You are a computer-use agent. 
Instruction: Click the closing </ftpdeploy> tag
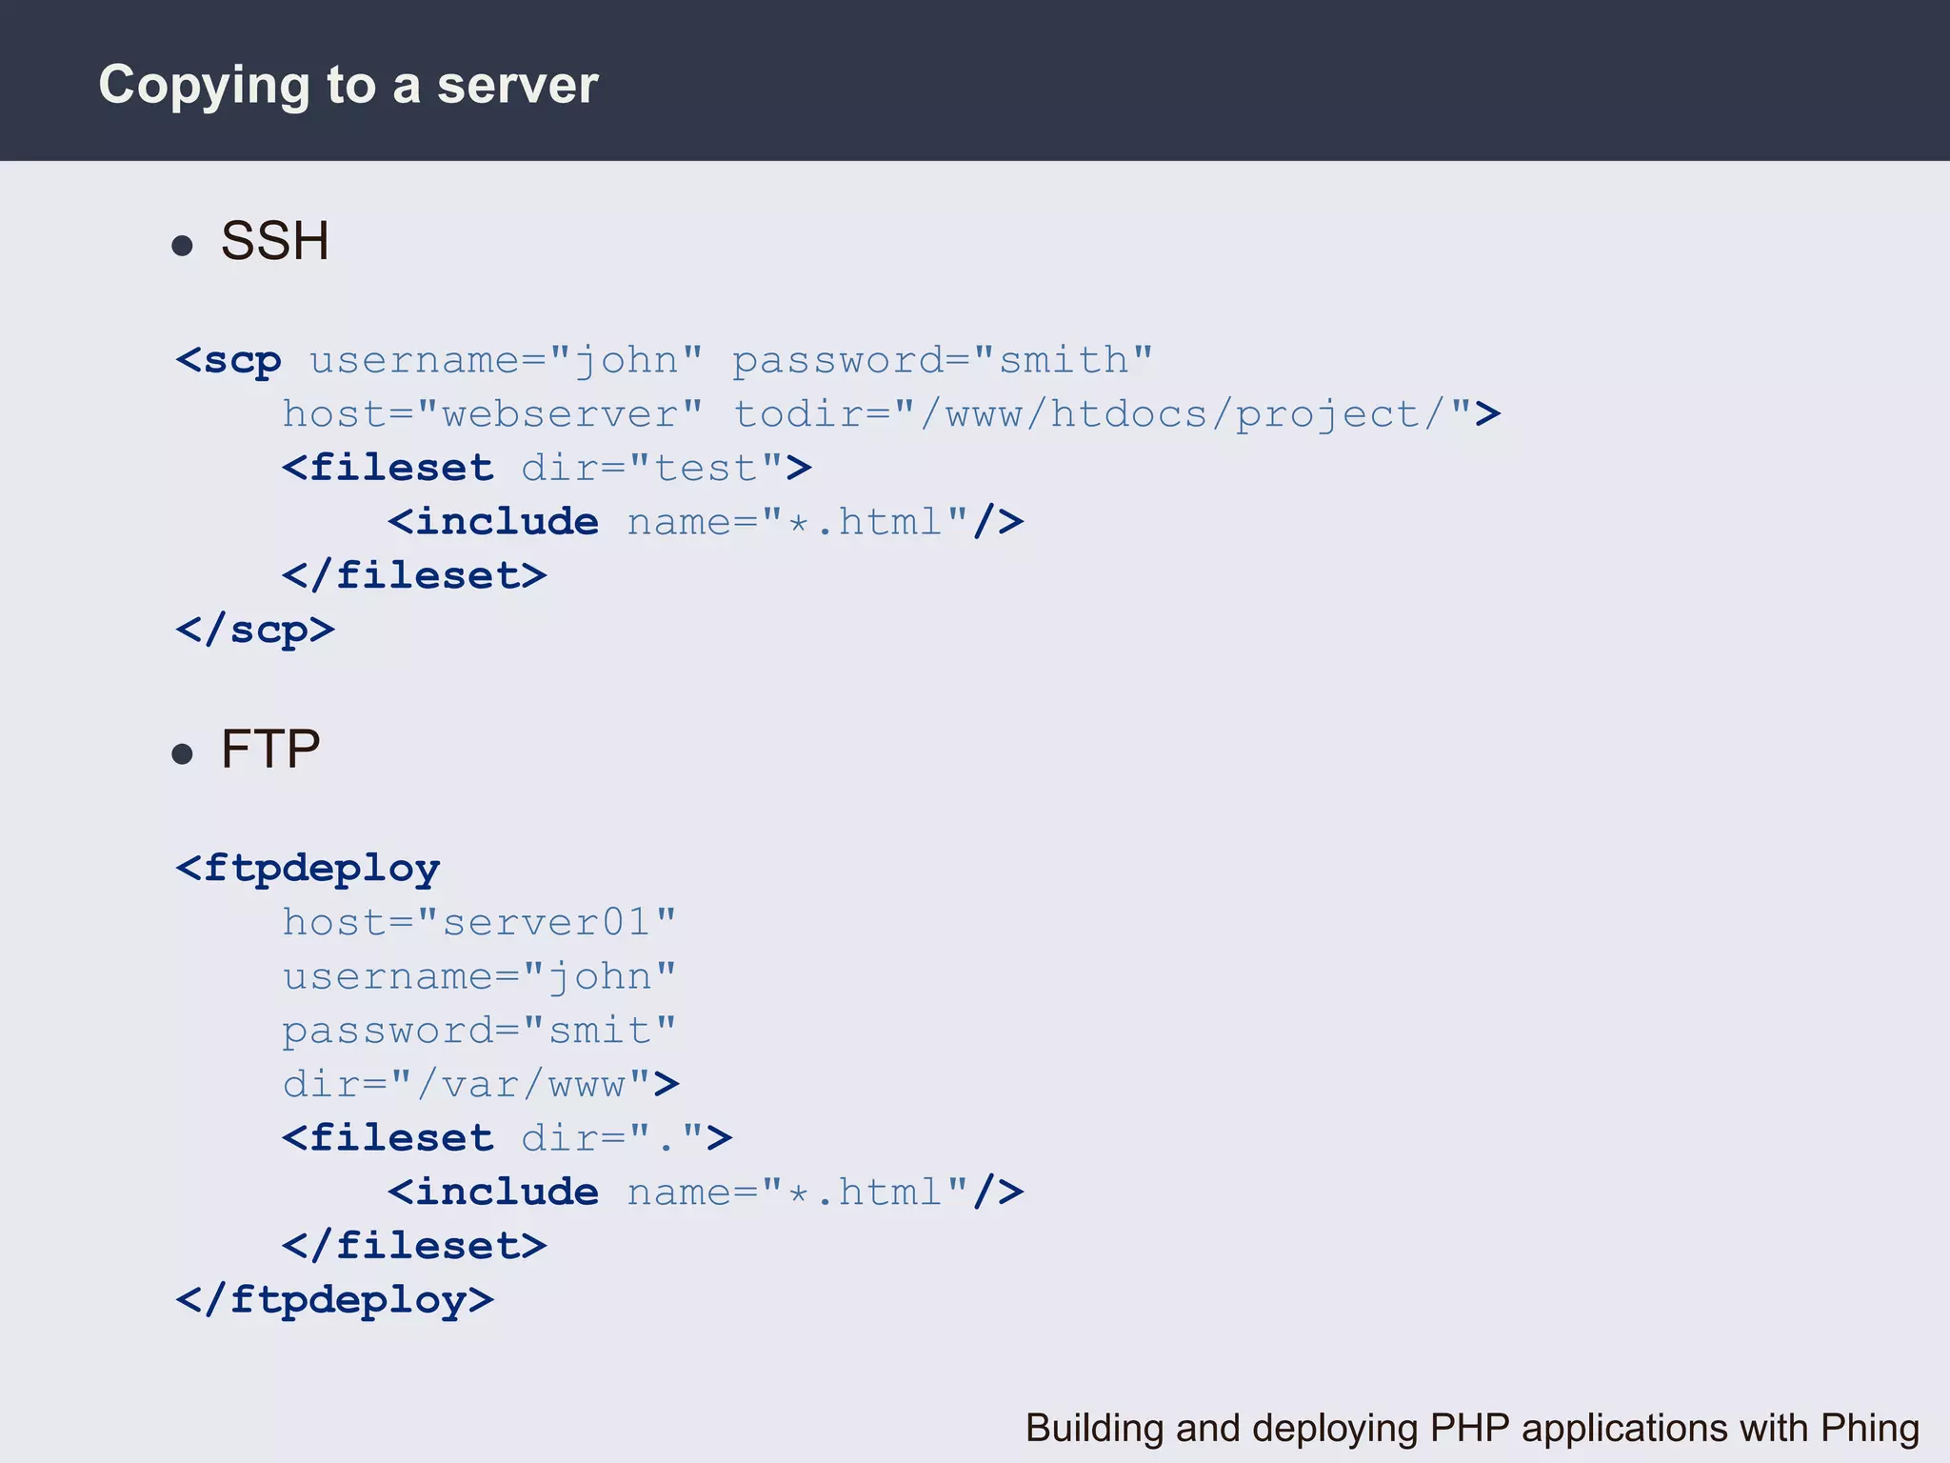(335, 1300)
